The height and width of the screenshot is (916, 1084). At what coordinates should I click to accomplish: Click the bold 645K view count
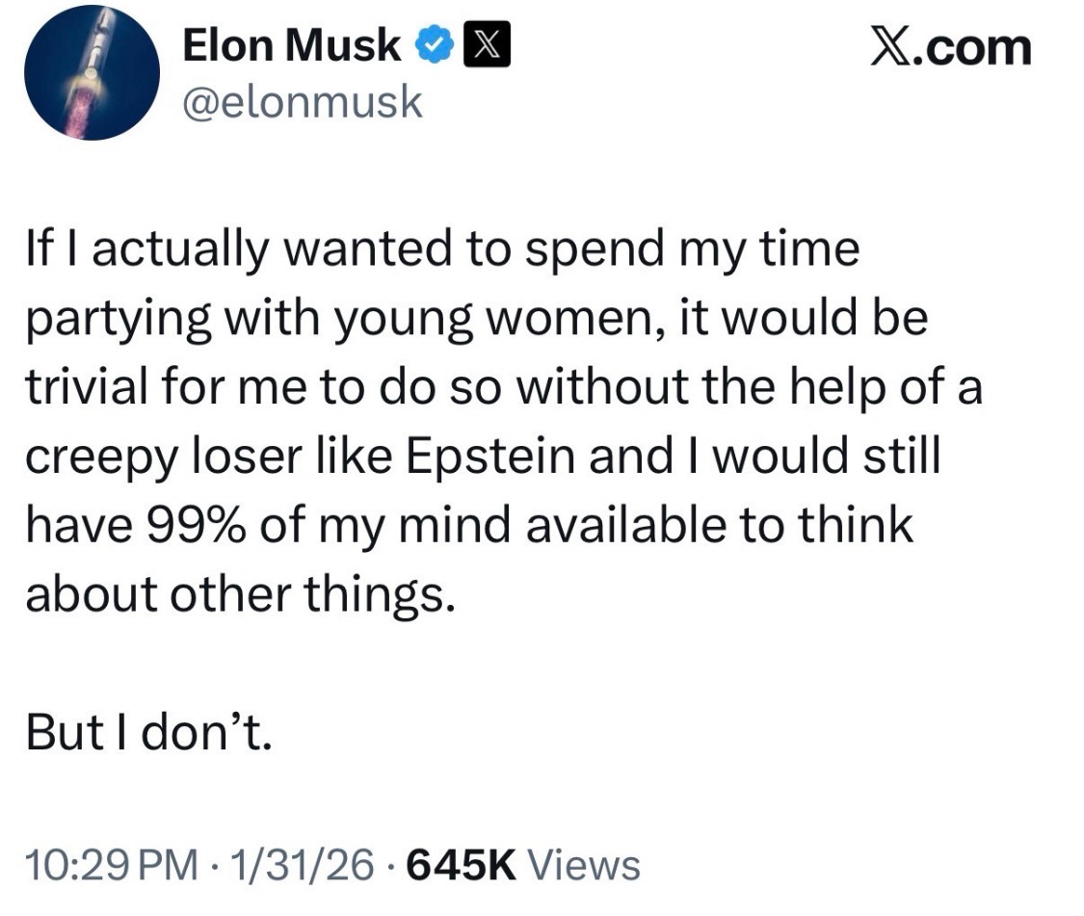458,864
